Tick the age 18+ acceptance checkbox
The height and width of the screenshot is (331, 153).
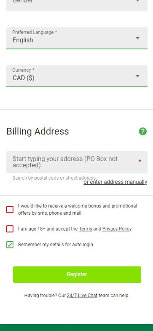[10, 229]
